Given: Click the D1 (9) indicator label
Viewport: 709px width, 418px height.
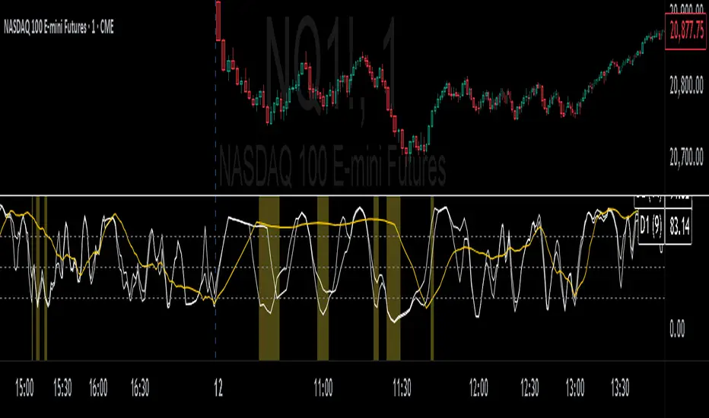Looking at the screenshot, I should click(651, 226).
